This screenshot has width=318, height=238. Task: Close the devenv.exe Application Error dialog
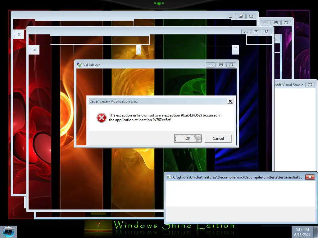(x=230, y=101)
